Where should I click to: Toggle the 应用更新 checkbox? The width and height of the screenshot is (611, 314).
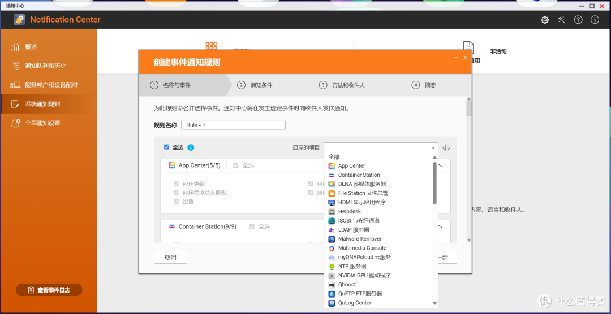[176, 184]
